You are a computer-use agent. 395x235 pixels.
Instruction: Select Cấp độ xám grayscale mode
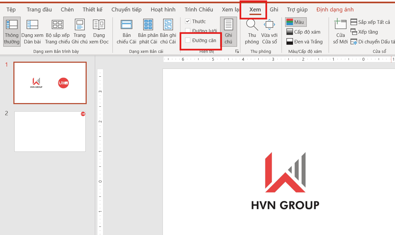303,32
